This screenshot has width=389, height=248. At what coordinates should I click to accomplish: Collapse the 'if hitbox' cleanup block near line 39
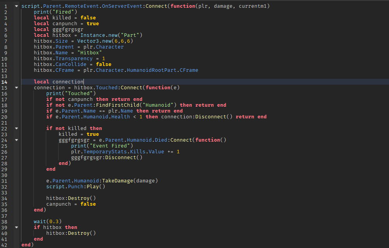pyautogui.click(x=16, y=227)
